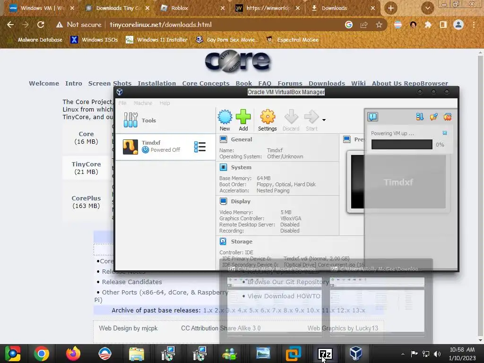Go back in browser history
Screen dimensions: 484x363
pos(10,25)
